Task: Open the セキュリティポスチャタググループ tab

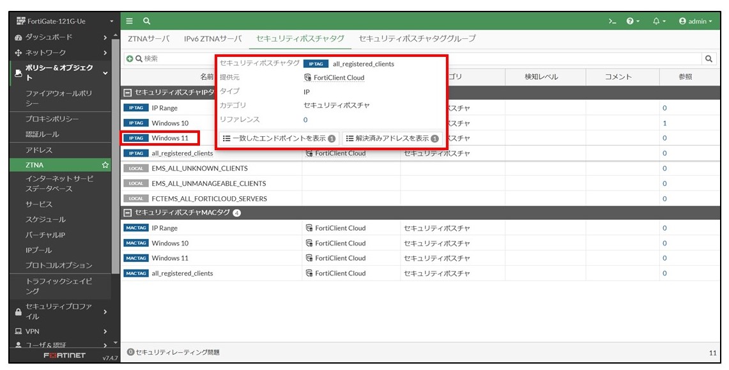Action: [x=417, y=38]
